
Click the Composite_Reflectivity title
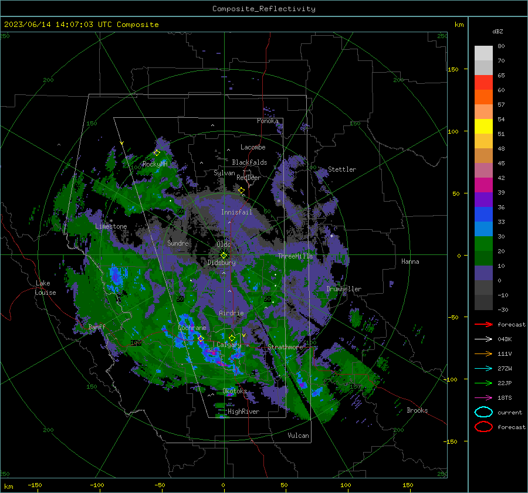264,9
